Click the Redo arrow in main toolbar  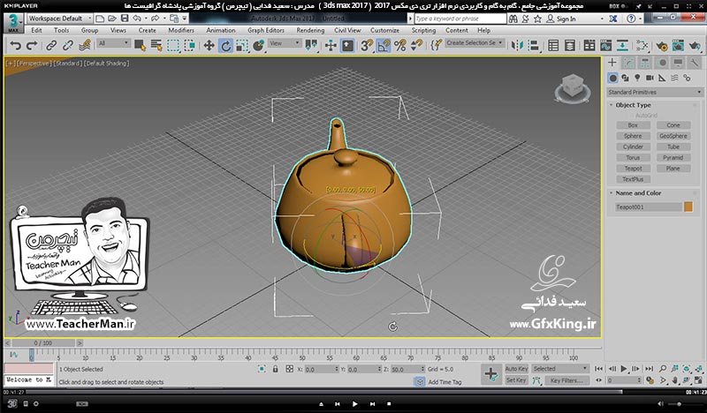(32, 46)
